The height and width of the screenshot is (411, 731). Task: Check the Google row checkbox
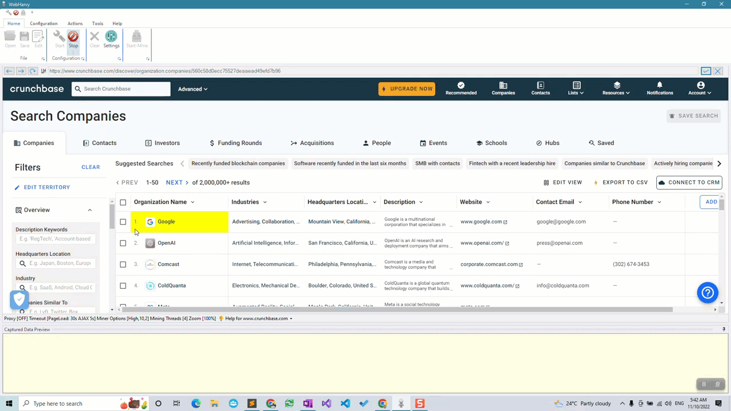[123, 222]
